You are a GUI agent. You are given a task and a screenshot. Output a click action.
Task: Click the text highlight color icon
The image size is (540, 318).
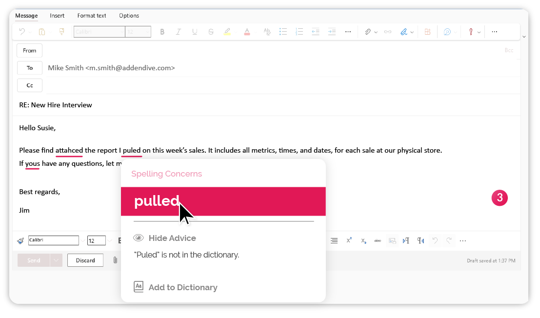click(227, 32)
